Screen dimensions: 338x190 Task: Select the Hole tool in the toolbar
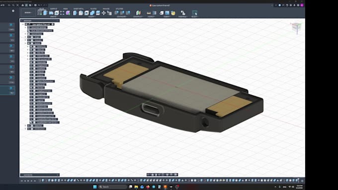pyautogui.click(x=57, y=13)
